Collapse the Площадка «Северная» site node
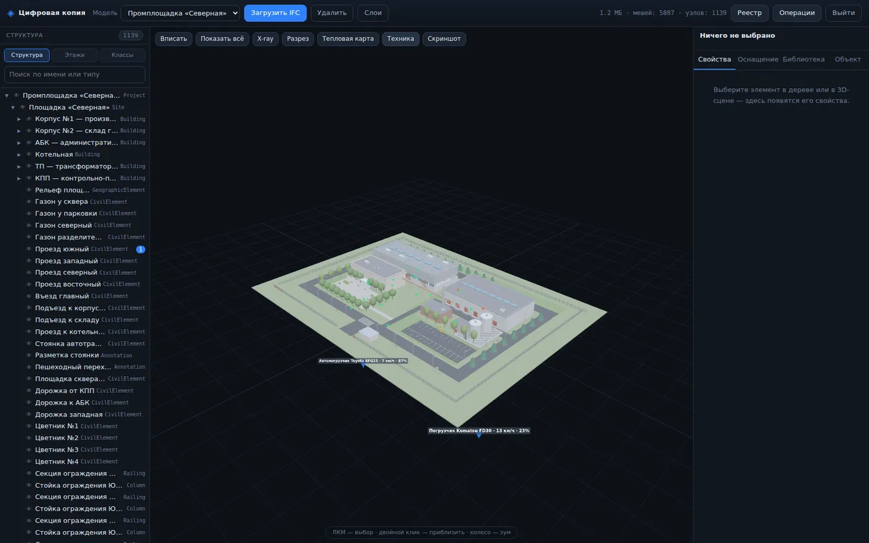This screenshot has width=869, height=543. (13, 107)
